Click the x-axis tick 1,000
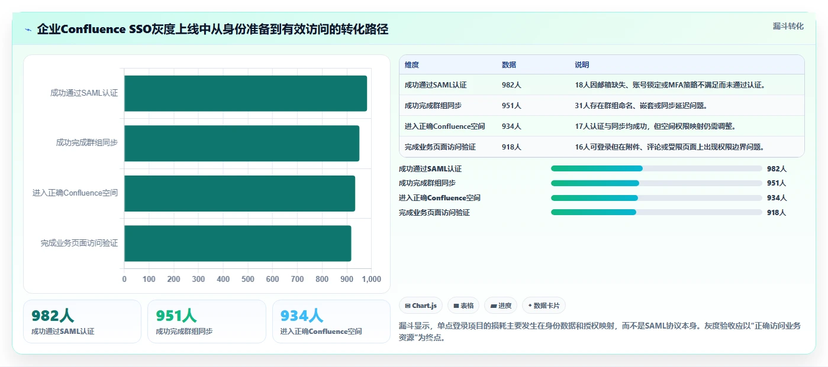This screenshot has width=828, height=367. [x=371, y=280]
